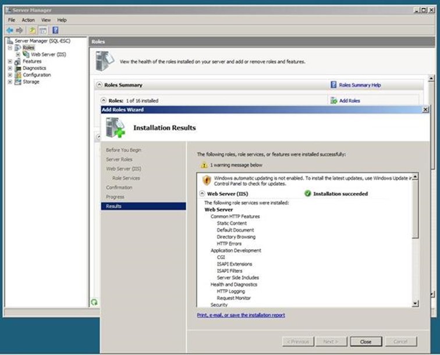Click the results list scrollbar thumb
This screenshot has width=440, height=355.
coord(416,209)
